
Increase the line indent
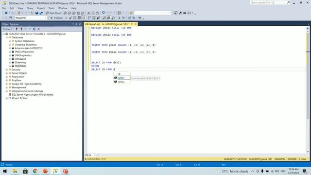point(134,18)
